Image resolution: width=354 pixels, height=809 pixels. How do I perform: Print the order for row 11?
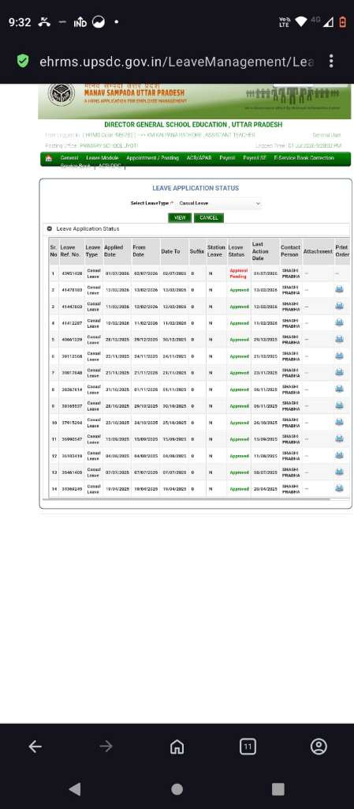coord(339,438)
